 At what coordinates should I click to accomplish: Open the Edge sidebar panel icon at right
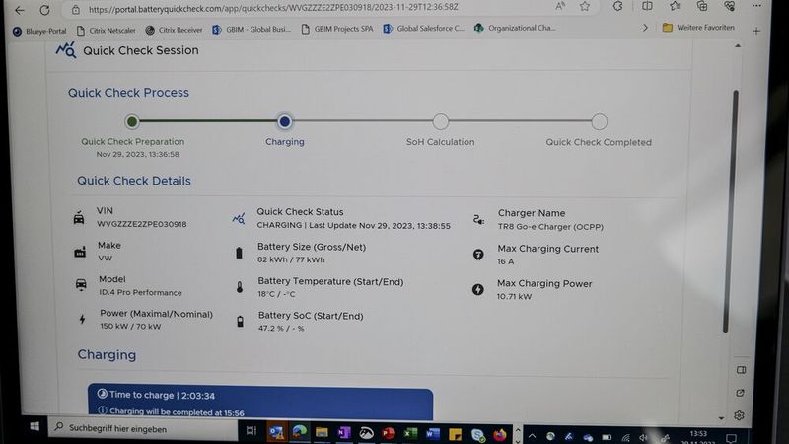point(741,370)
